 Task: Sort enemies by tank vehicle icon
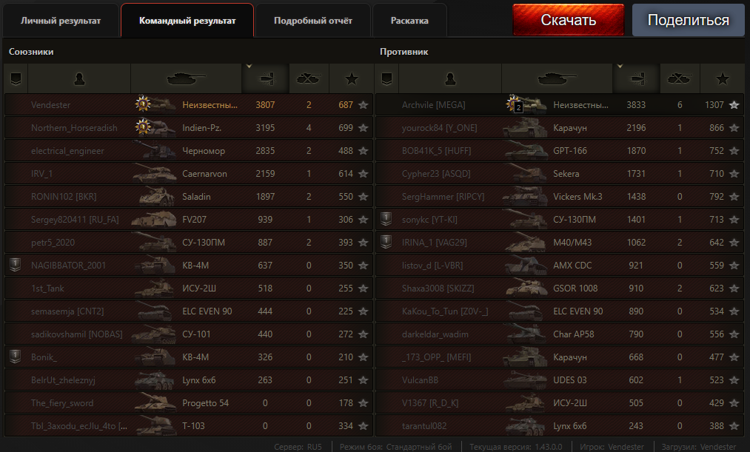[x=557, y=79]
